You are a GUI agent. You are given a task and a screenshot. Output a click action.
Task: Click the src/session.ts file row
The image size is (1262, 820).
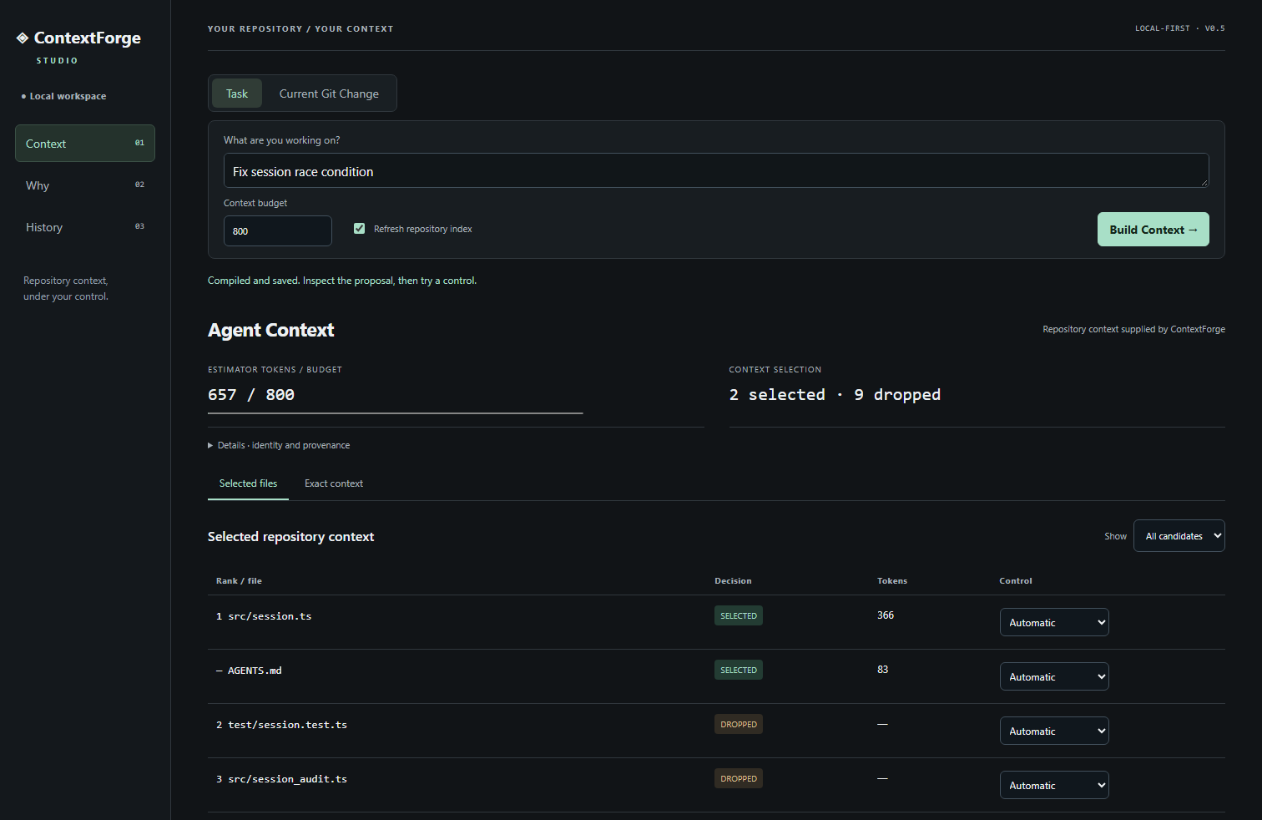click(716, 622)
